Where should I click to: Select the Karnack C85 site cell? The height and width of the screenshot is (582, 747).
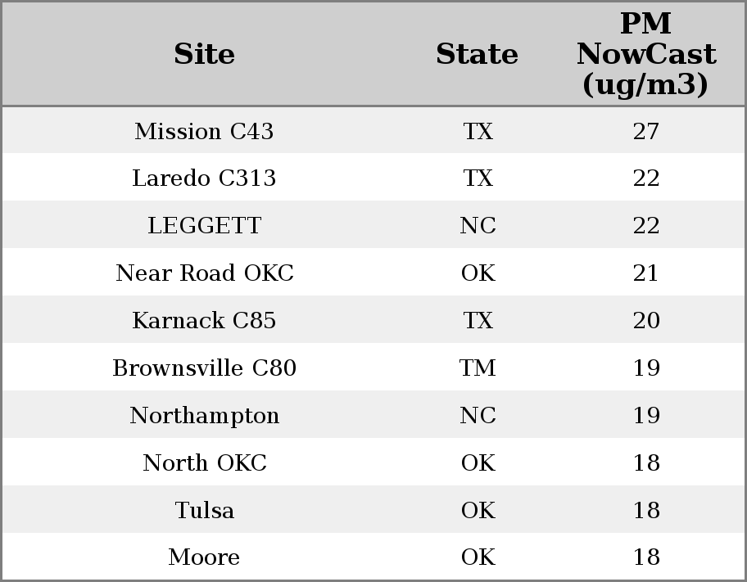[204, 321]
